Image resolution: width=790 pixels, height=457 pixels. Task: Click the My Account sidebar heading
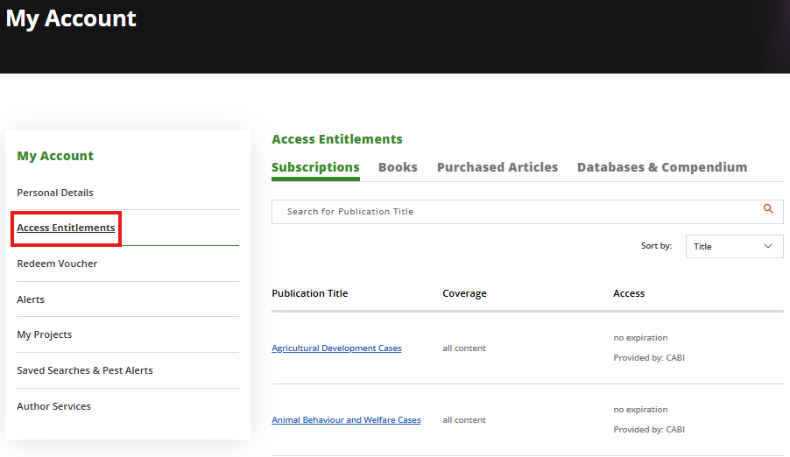point(55,156)
